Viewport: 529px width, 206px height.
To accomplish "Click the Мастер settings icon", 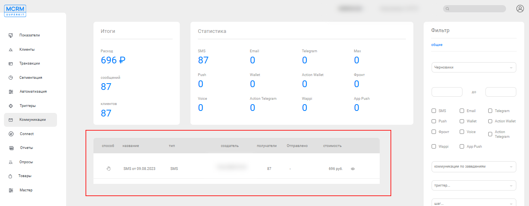I will coord(11,190).
